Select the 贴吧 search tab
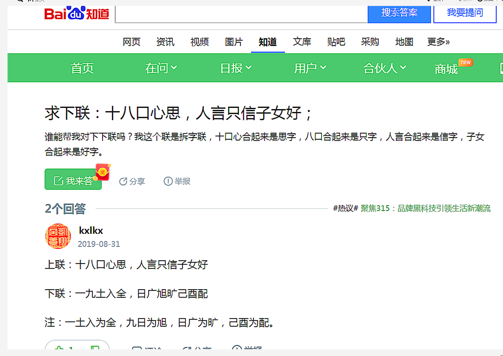Image resolution: width=503 pixels, height=356 pixels. (336, 42)
